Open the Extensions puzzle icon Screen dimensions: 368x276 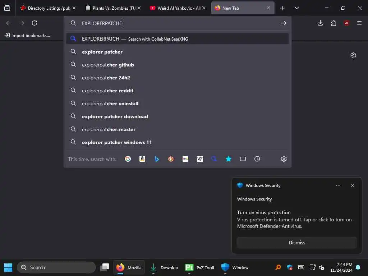click(333, 23)
